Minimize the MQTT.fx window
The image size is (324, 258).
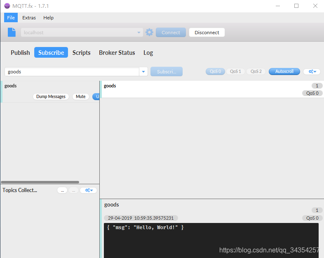pyautogui.click(x=278, y=6)
